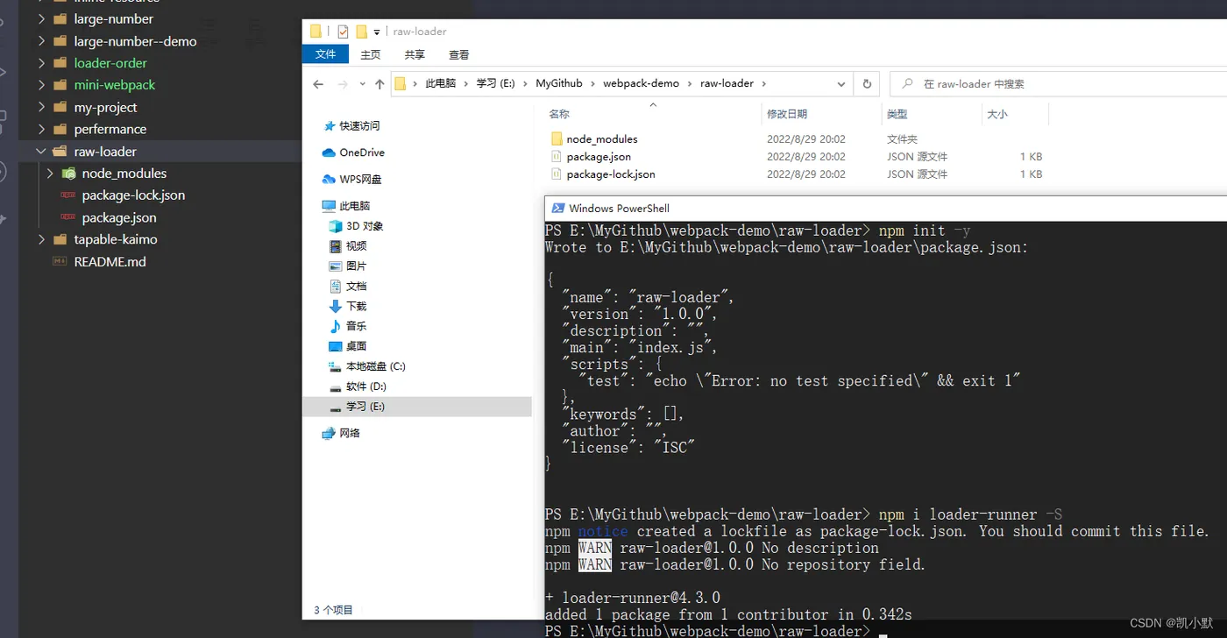Click the Explorer forward arrow
The width and height of the screenshot is (1227, 638).
[x=343, y=84]
